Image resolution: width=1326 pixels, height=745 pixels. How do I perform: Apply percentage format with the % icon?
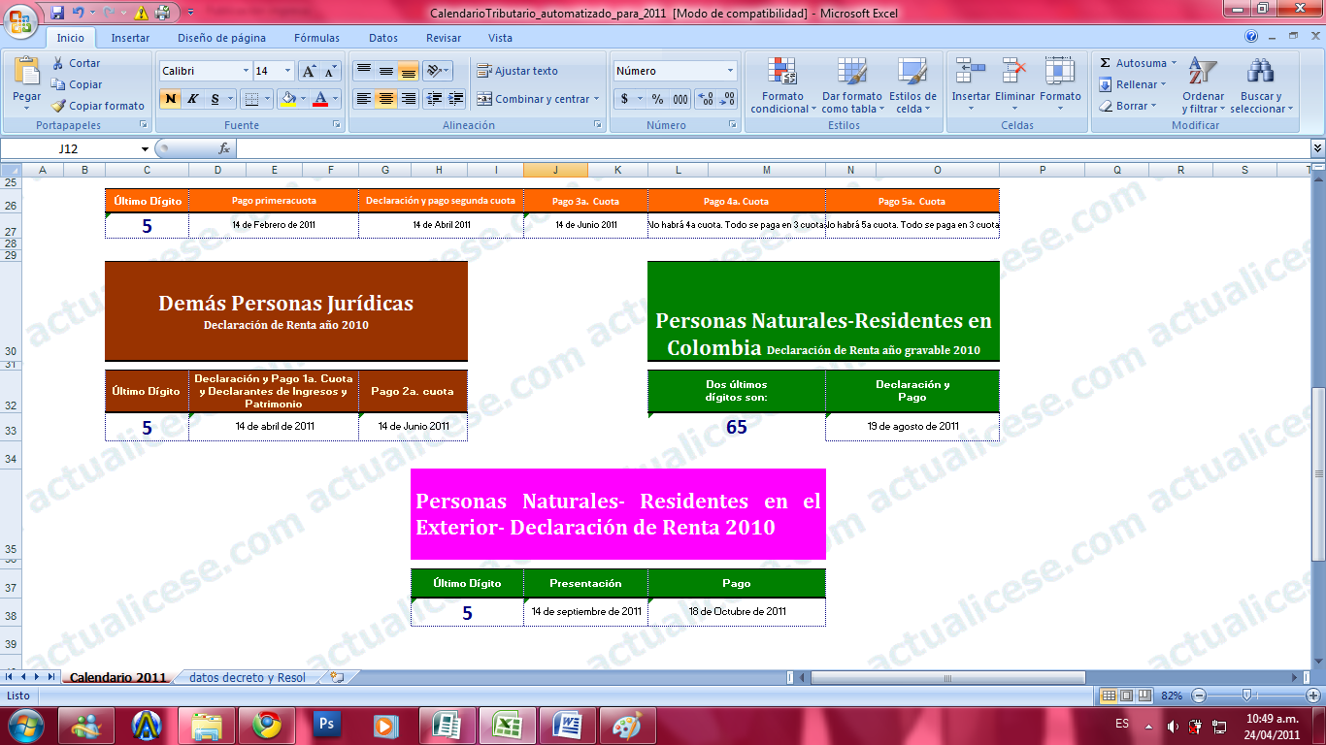(x=657, y=98)
